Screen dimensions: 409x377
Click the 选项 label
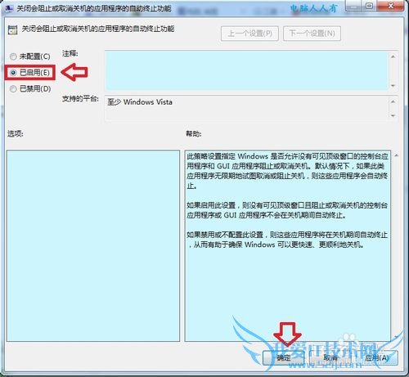coord(16,133)
